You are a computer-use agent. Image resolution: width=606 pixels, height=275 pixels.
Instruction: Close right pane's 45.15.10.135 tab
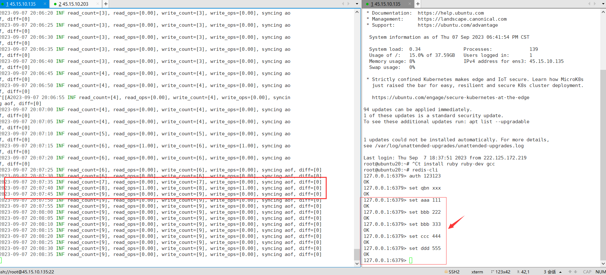pyautogui.click(x=410, y=4)
